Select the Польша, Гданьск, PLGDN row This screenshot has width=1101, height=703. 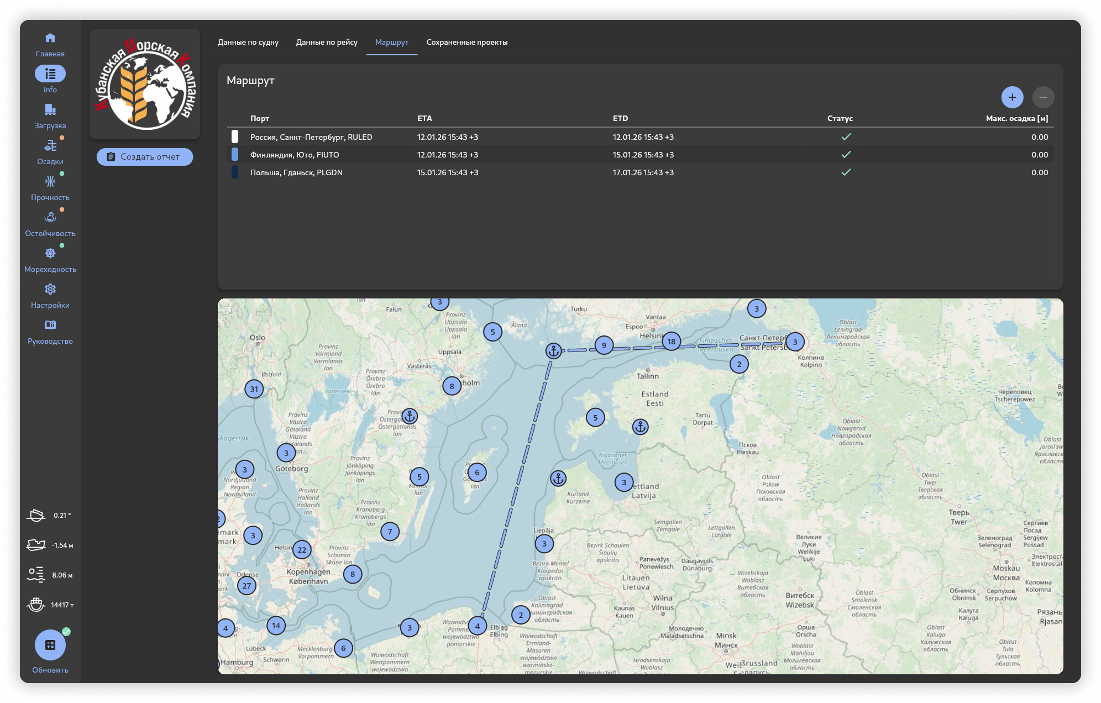click(x=296, y=172)
